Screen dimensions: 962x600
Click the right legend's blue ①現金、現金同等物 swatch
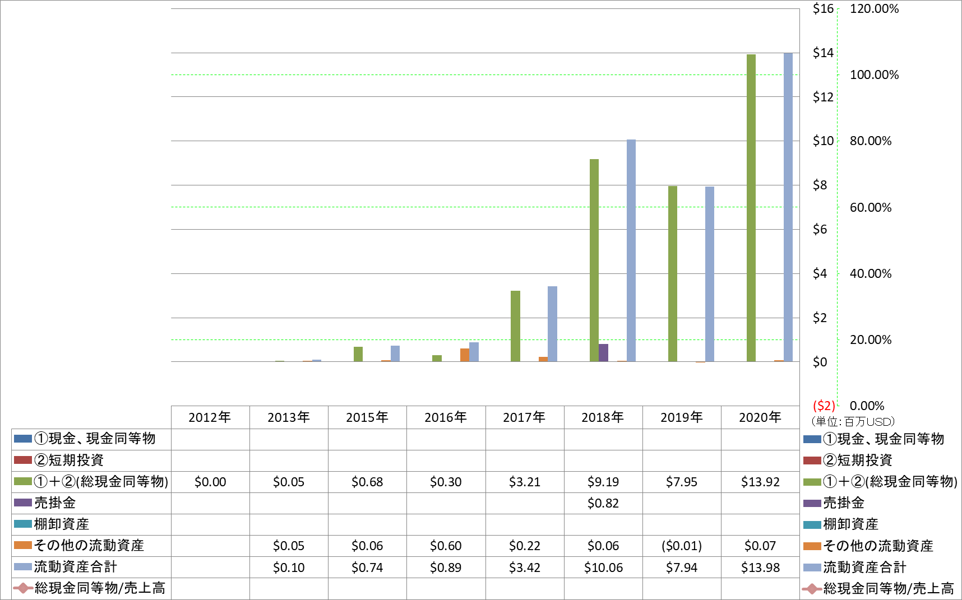pos(812,439)
